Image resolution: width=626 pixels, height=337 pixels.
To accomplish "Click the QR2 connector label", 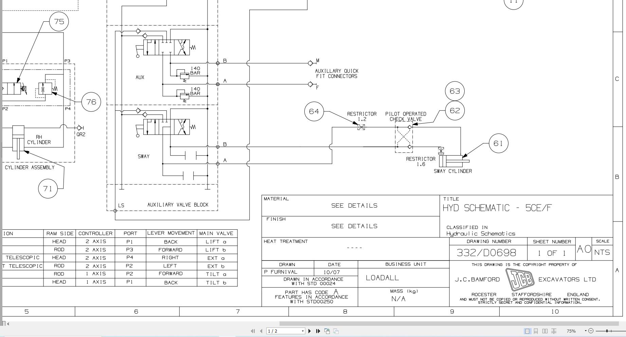I will (x=81, y=135).
